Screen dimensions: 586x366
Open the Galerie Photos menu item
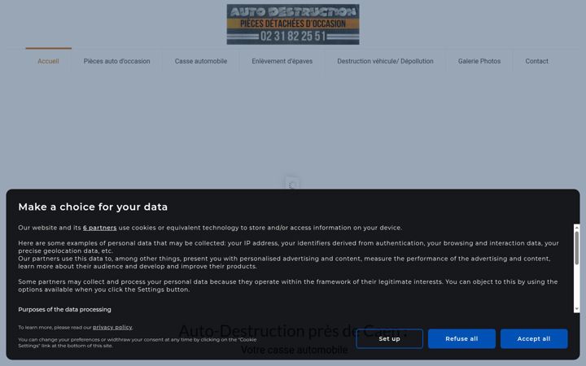pos(479,61)
